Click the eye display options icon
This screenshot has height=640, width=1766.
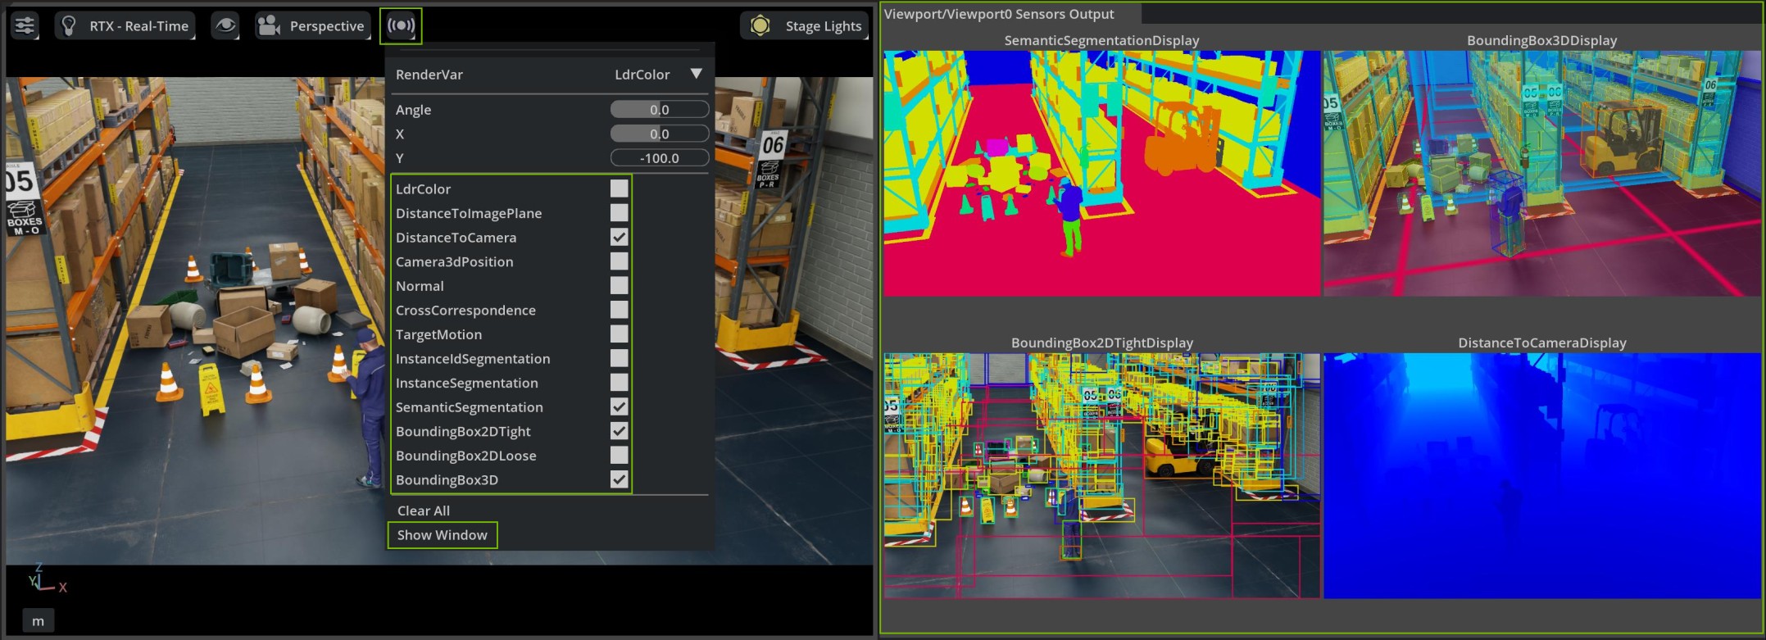click(225, 25)
